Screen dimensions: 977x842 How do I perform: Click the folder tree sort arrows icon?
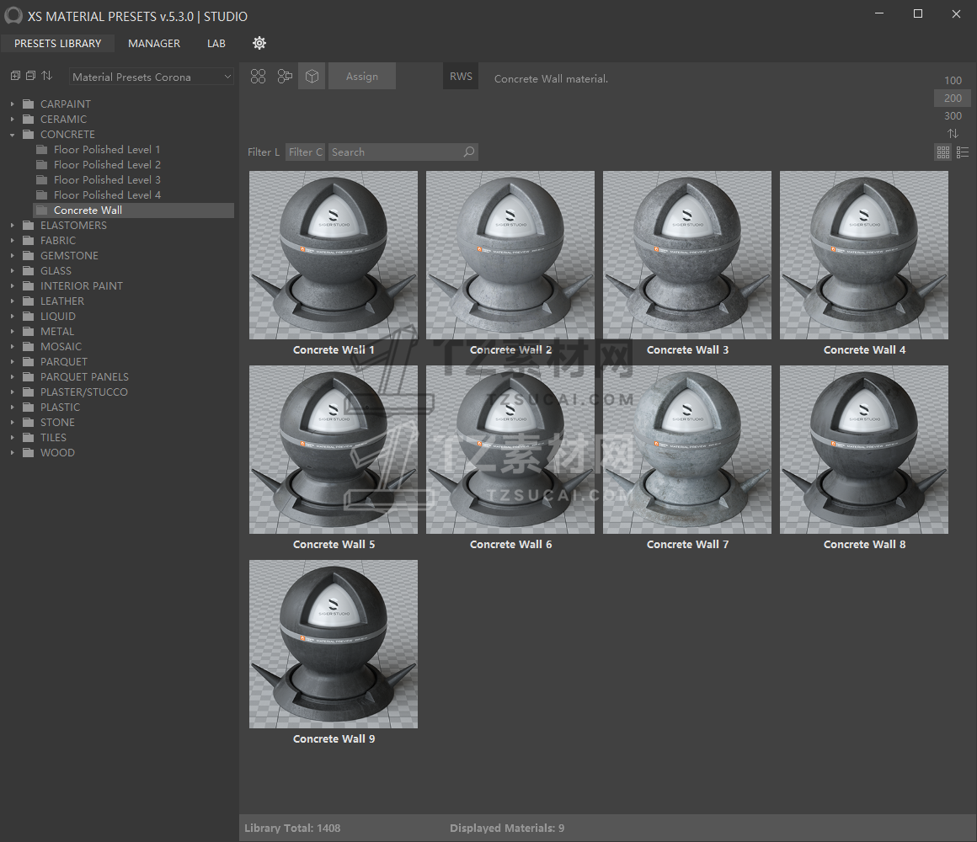click(46, 76)
